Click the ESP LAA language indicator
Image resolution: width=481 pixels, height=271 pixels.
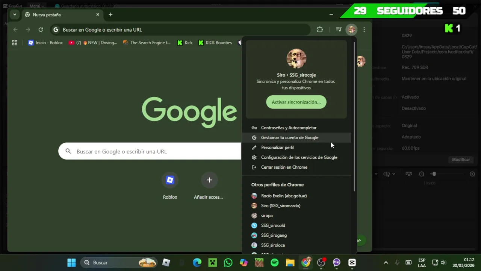click(422, 262)
